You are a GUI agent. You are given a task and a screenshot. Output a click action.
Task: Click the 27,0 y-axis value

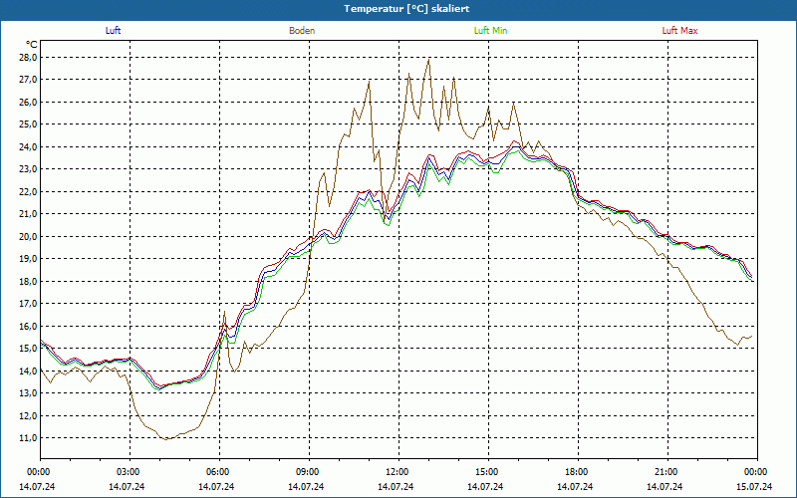(29, 80)
